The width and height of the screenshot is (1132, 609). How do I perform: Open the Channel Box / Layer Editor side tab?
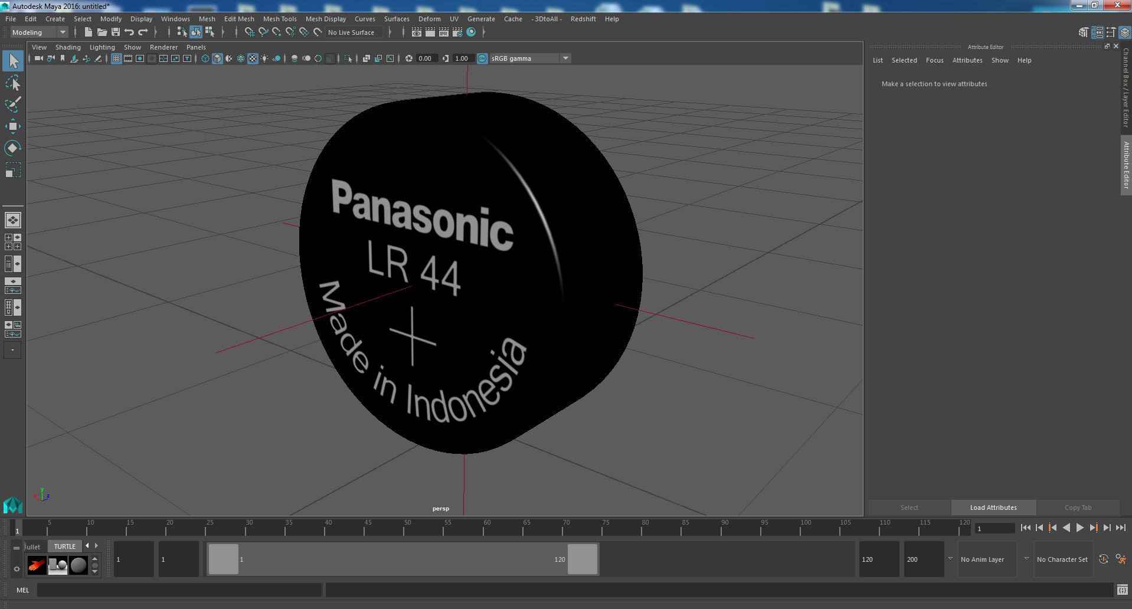[x=1126, y=87]
